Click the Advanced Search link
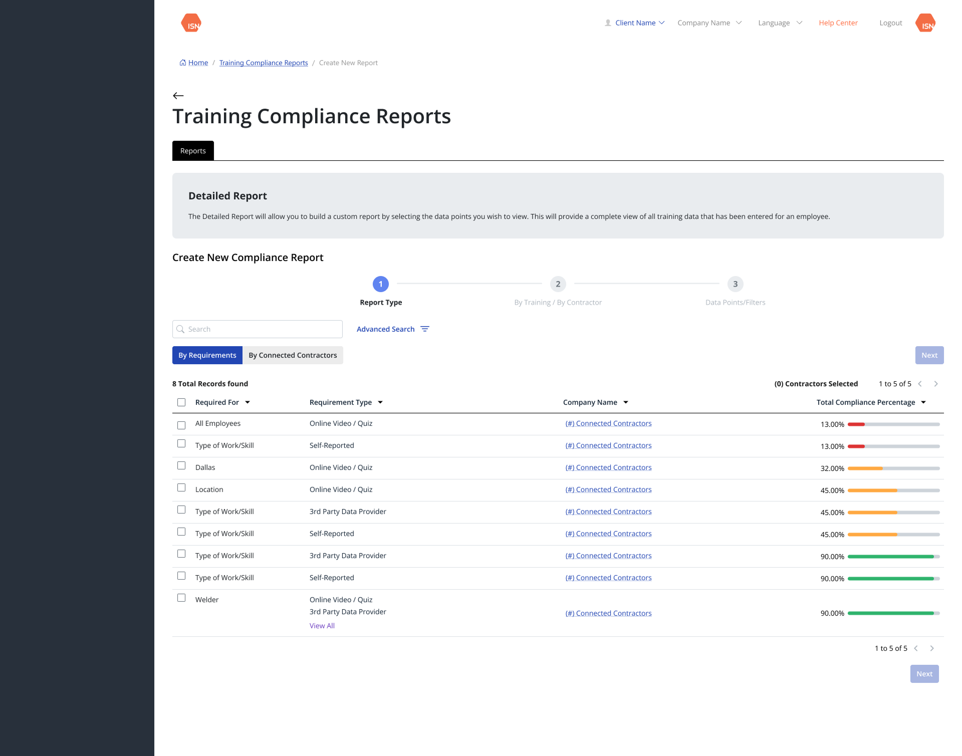 386,329
